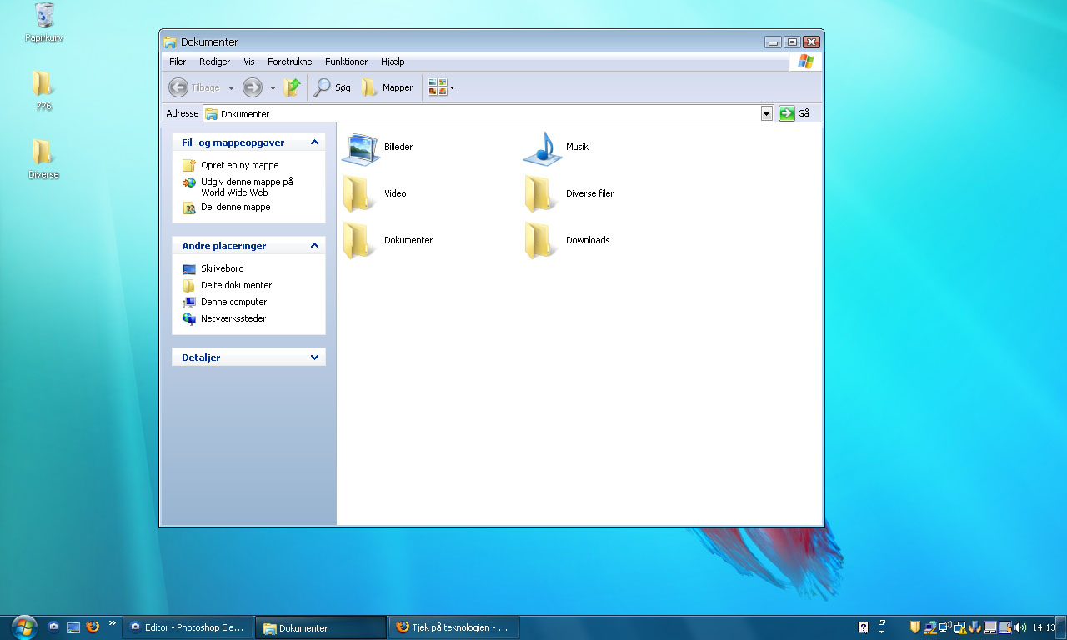Image resolution: width=1067 pixels, height=640 pixels.
Task: Open the Musik folder icon
Action: pos(543,147)
